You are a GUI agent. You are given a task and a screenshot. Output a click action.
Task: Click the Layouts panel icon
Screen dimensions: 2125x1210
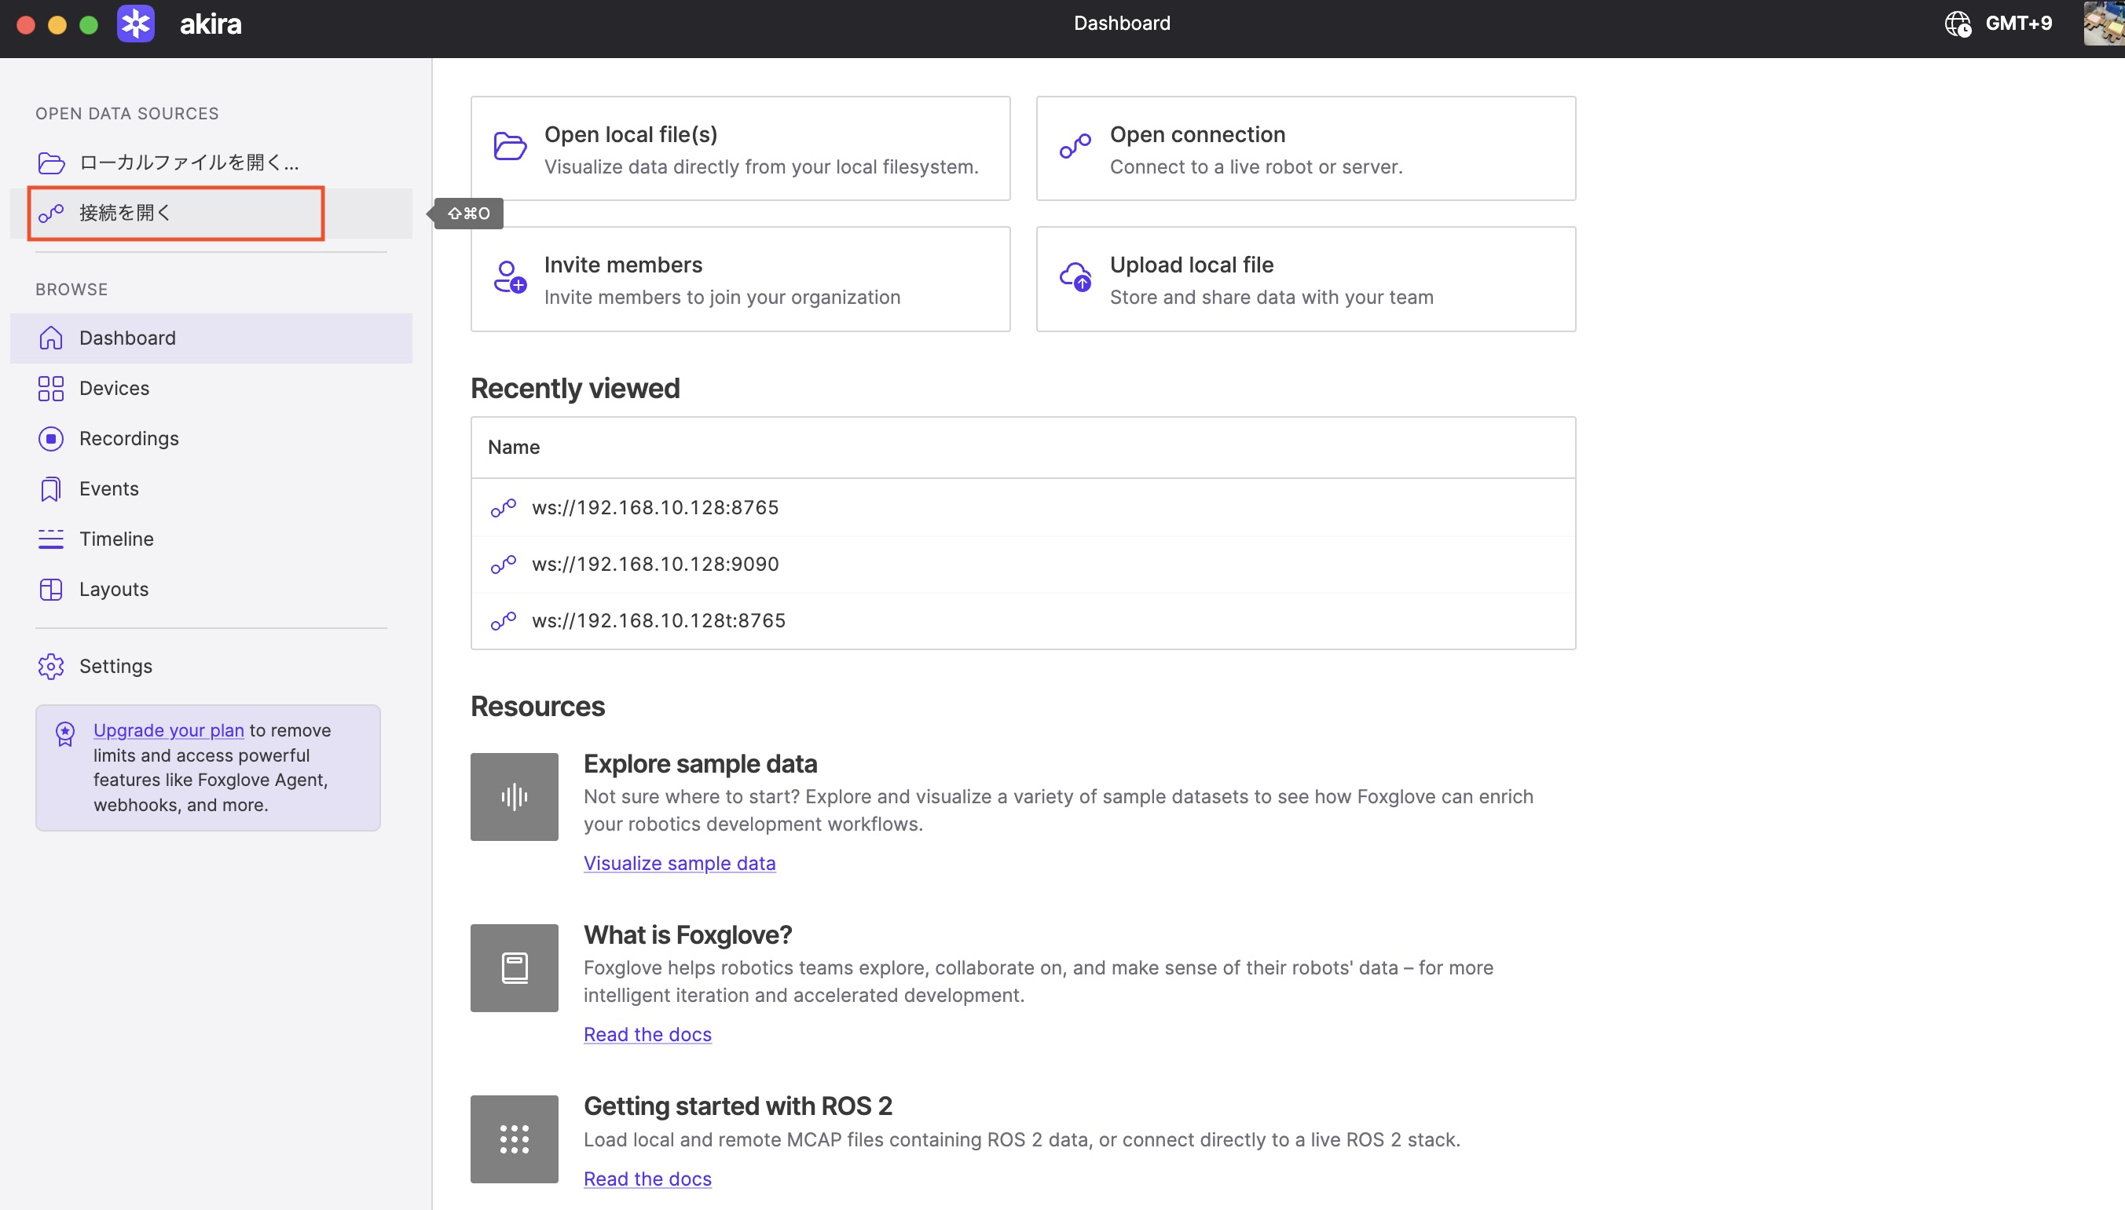pyautogui.click(x=52, y=589)
